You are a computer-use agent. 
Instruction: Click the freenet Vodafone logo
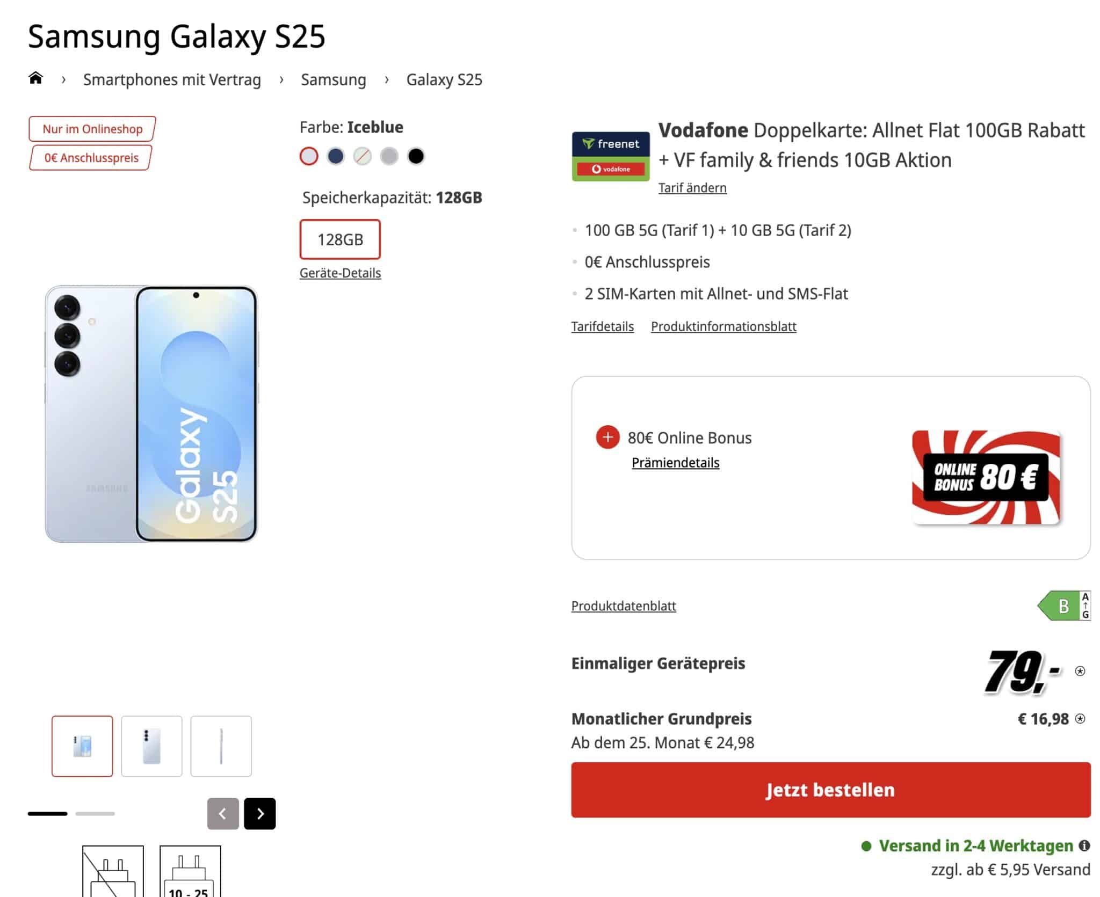pyautogui.click(x=611, y=156)
